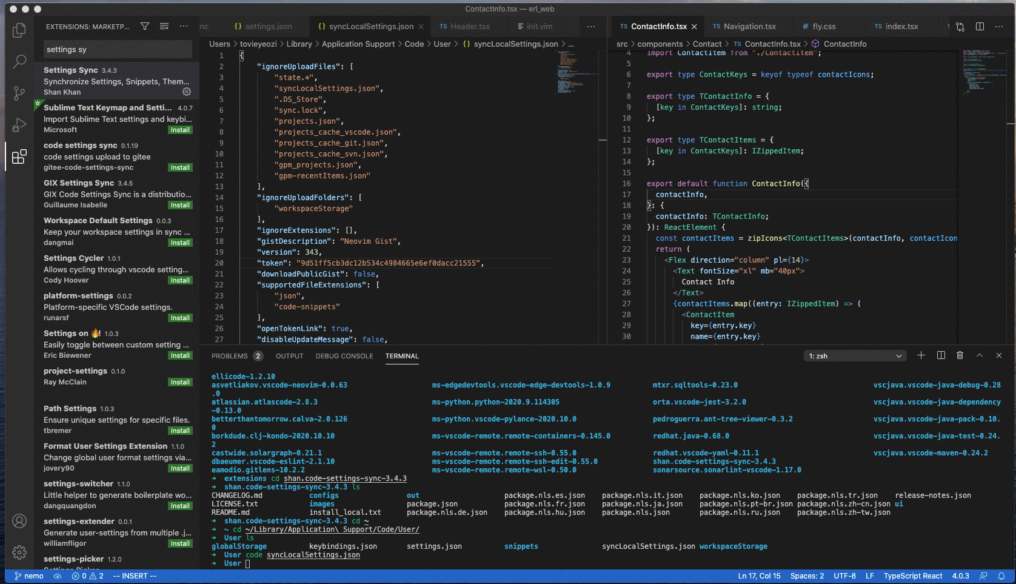The image size is (1016, 584).
Task: Add a new terminal with plus icon
Action: 921,355
